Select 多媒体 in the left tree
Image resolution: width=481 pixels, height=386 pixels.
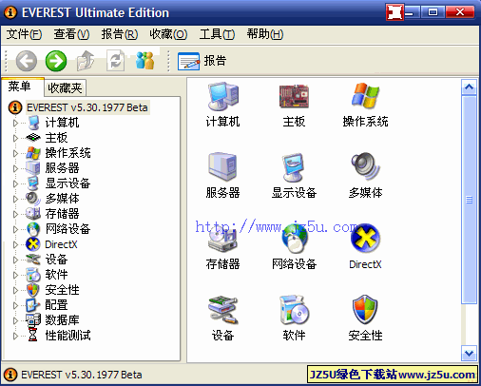click(x=62, y=199)
